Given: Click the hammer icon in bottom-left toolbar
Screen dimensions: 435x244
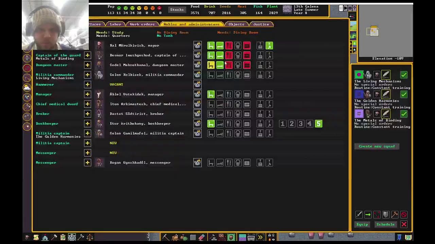Looking at the screenshot, I should (x=54, y=237).
